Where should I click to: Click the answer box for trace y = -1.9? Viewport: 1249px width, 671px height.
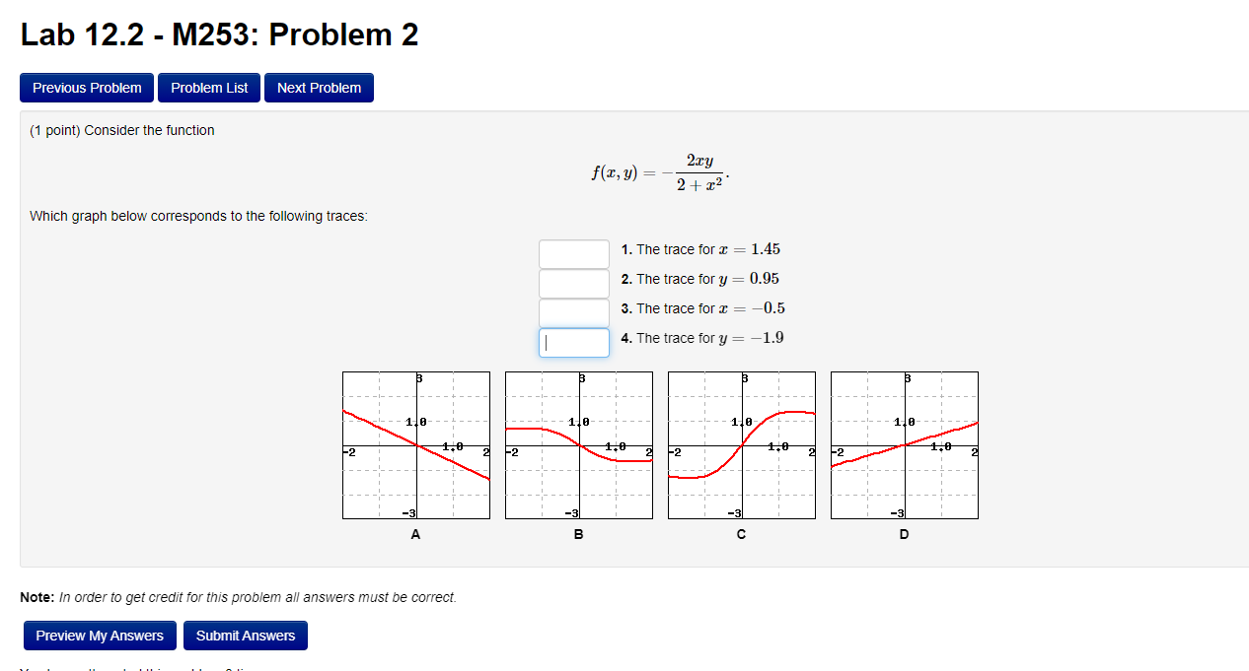click(x=573, y=342)
